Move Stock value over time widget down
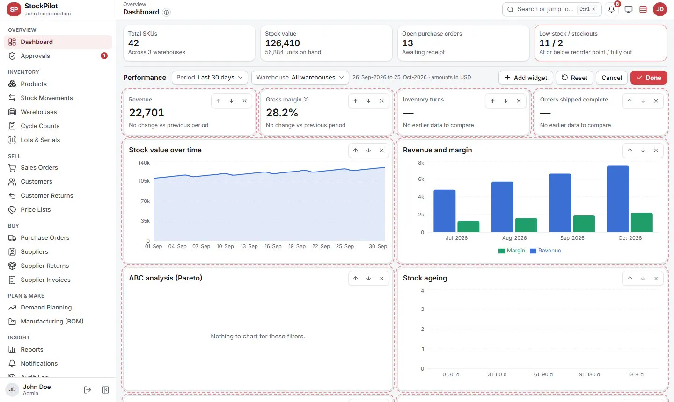This screenshot has height=402, width=674. [x=368, y=151]
